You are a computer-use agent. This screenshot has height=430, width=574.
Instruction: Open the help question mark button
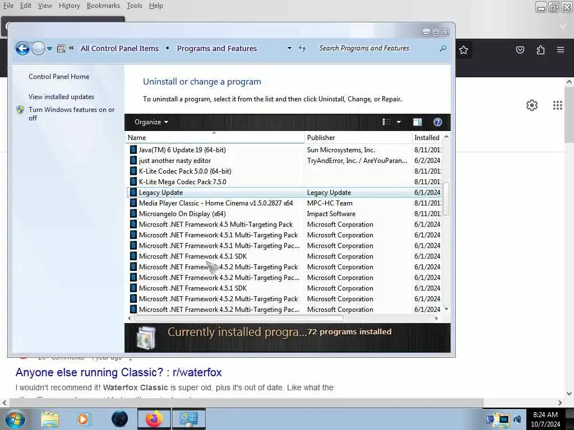(x=437, y=122)
